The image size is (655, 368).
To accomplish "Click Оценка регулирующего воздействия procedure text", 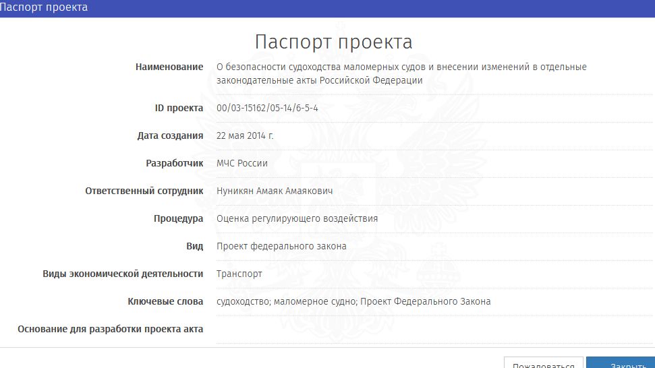I will [x=297, y=218].
